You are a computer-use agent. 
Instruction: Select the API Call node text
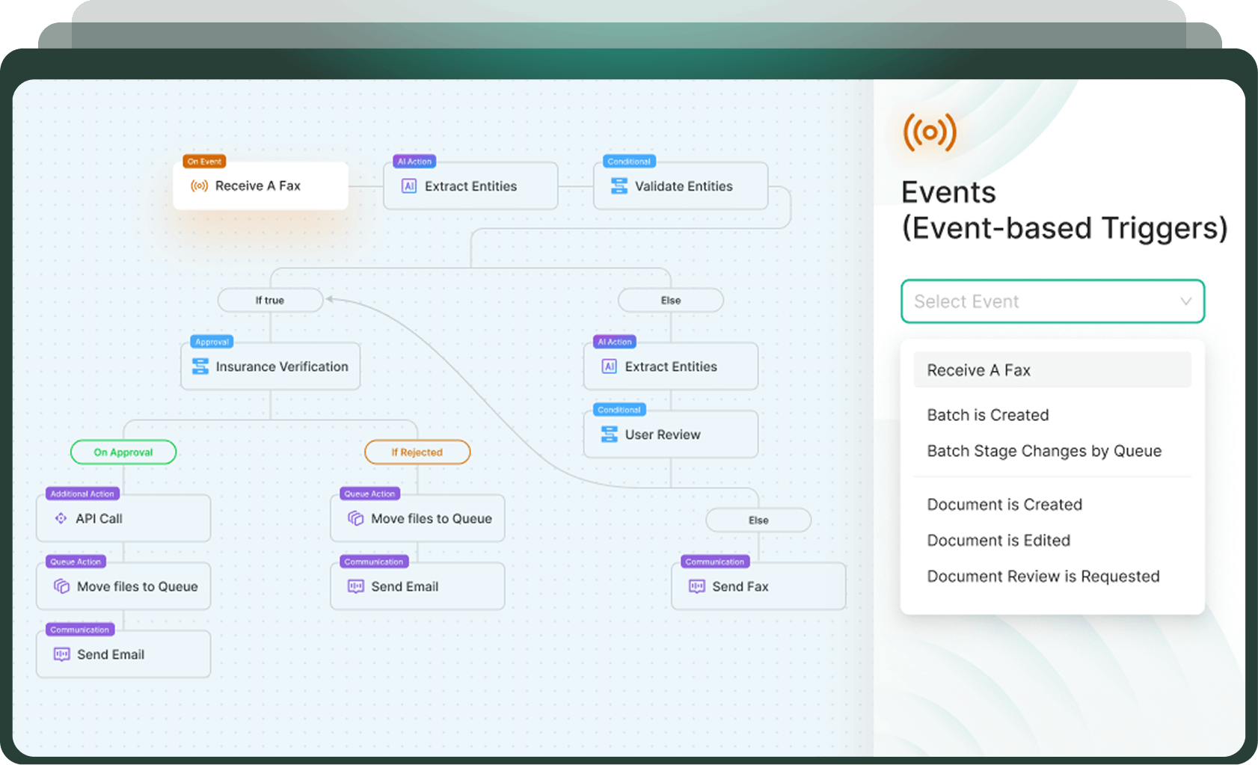coord(99,518)
